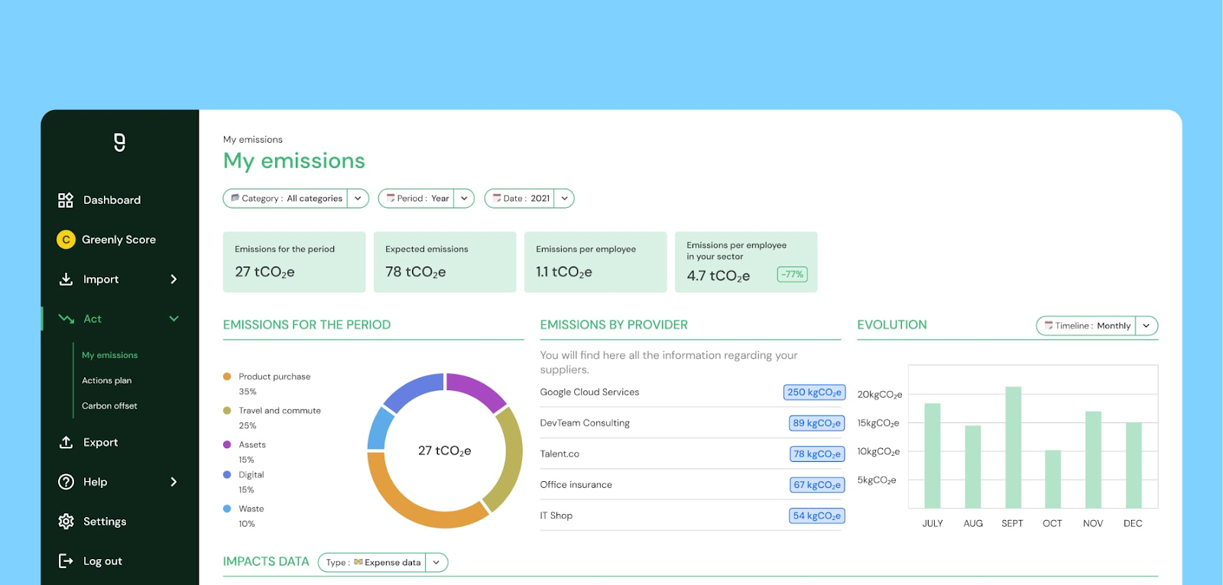
Task: Click the -77% sector comparison badge
Action: pos(793,274)
